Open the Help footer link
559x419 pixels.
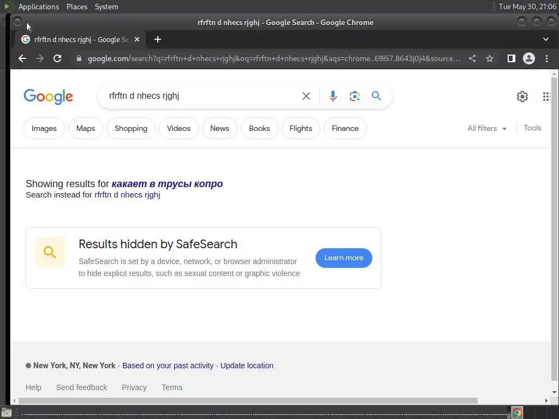tap(33, 387)
